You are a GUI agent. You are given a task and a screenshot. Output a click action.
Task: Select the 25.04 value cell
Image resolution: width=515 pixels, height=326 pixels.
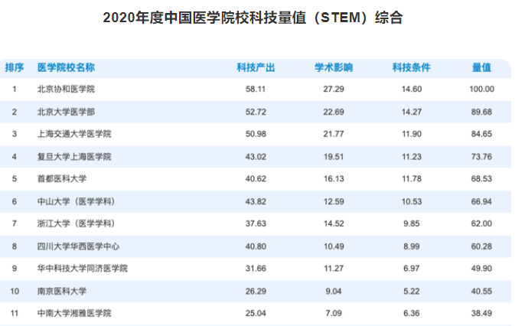click(x=256, y=313)
